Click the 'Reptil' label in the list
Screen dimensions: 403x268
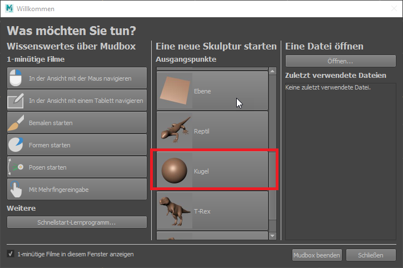pyautogui.click(x=202, y=131)
